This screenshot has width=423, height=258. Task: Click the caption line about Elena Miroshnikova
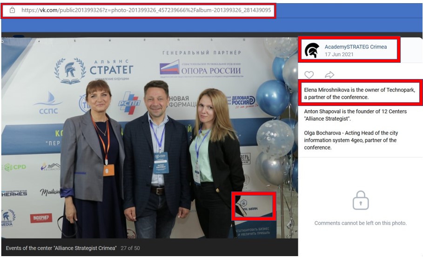pos(359,93)
